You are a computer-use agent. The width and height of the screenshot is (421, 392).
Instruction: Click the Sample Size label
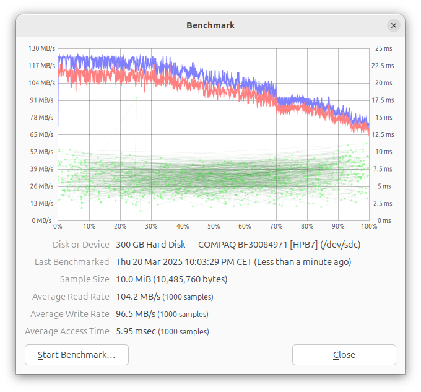coord(85,279)
